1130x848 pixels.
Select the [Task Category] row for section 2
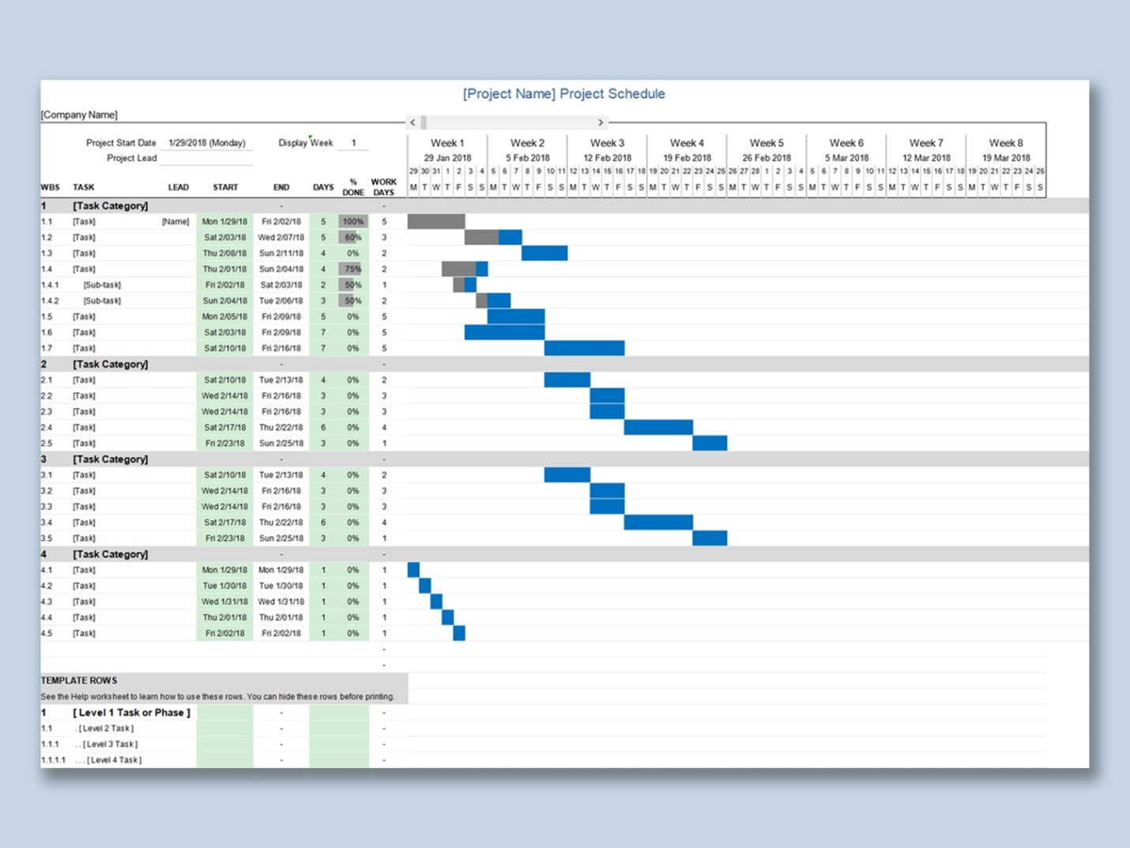click(x=111, y=364)
